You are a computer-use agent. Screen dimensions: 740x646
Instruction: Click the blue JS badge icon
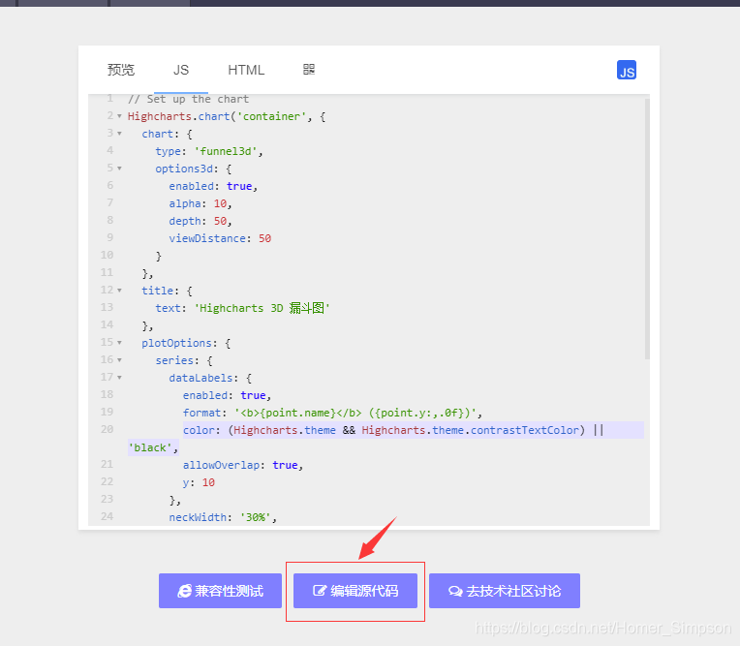627,70
